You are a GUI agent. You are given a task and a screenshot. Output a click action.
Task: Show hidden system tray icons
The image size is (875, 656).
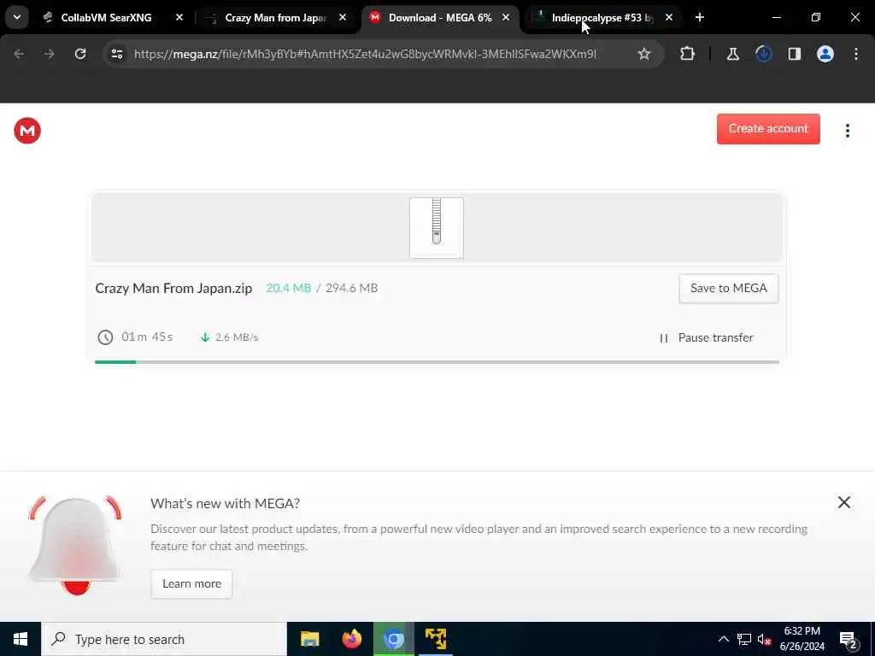pos(723,639)
